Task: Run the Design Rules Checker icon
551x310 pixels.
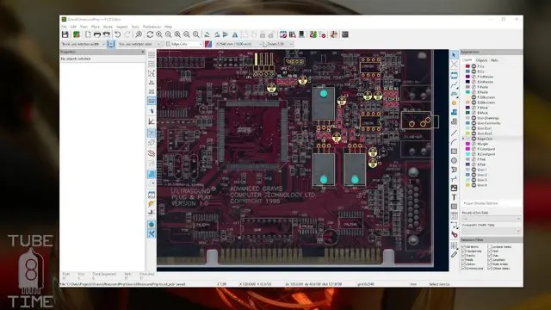Action: click(323, 34)
